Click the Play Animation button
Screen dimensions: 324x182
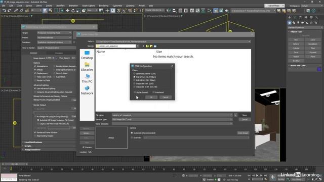coord(257,175)
